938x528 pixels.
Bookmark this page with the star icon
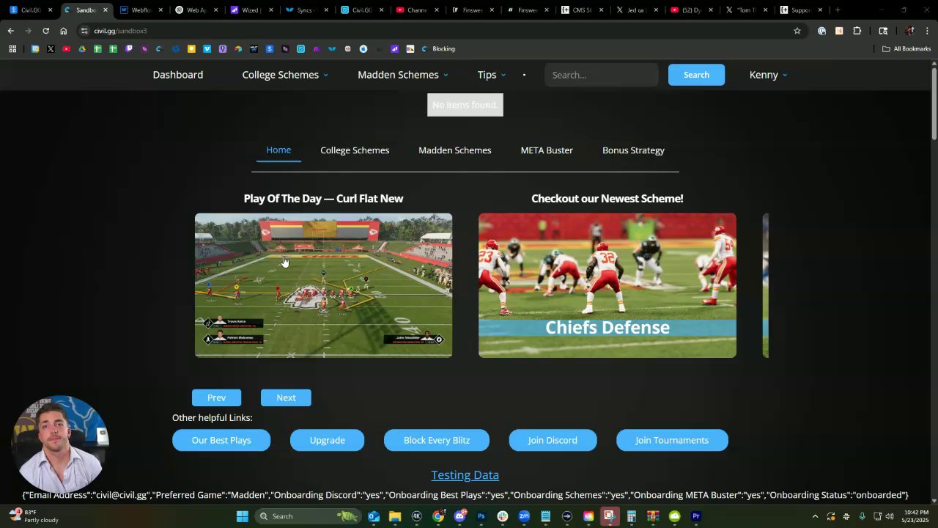pos(797,31)
